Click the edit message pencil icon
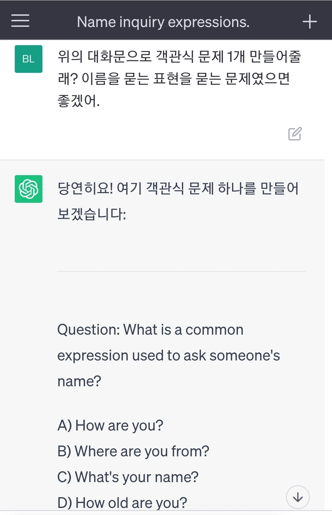 tap(295, 134)
